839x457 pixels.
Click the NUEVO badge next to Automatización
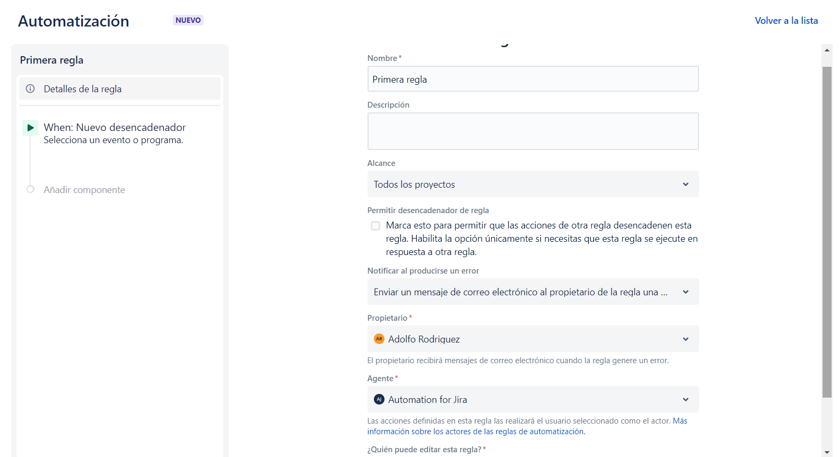click(x=188, y=20)
